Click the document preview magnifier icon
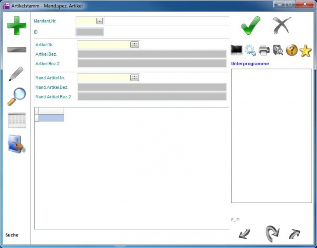317x248 pixels. (278, 50)
